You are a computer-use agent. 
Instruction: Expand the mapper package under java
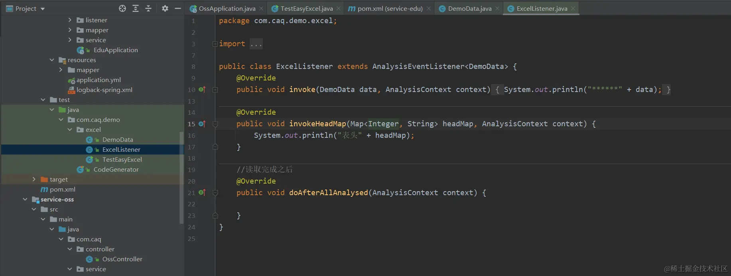(x=70, y=30)
